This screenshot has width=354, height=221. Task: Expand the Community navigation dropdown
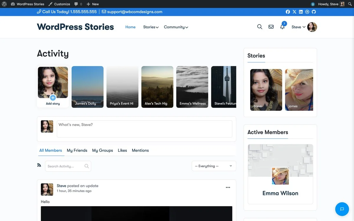(176, 27)
